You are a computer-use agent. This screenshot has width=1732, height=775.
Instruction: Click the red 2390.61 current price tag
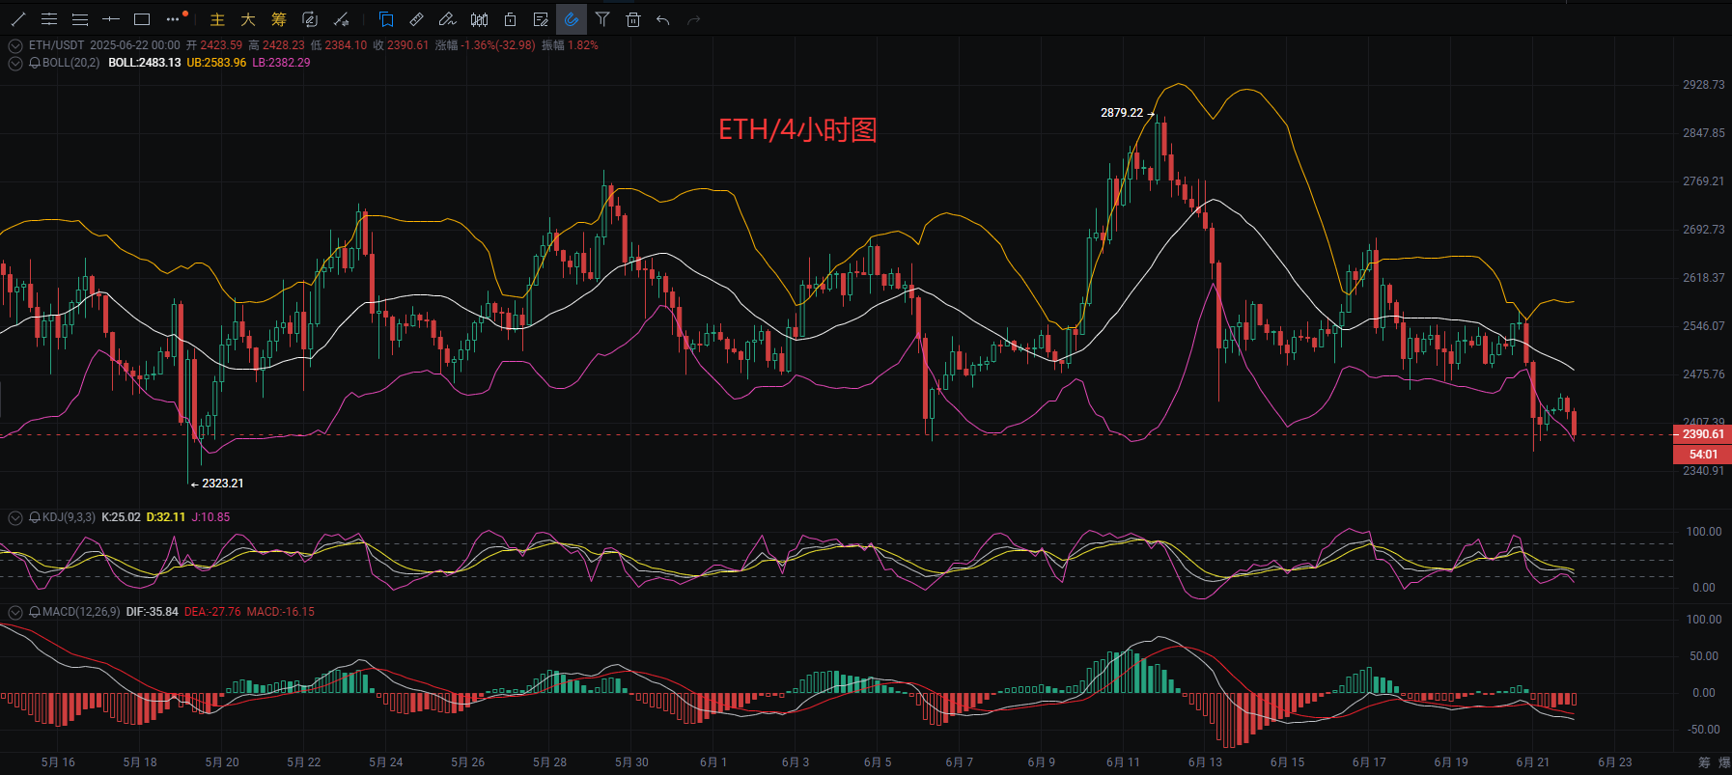[x=1702, y=434]
